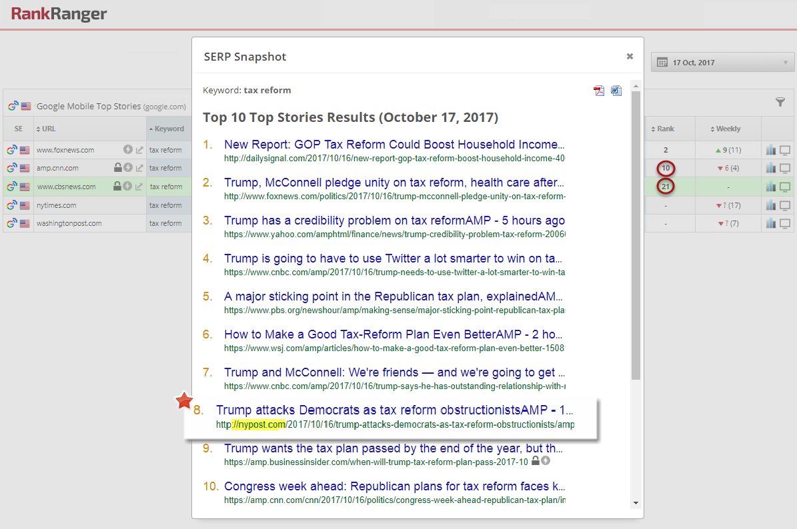797x529 pixels.
Task: Open the table filter funnel icon
Action: 780,102
